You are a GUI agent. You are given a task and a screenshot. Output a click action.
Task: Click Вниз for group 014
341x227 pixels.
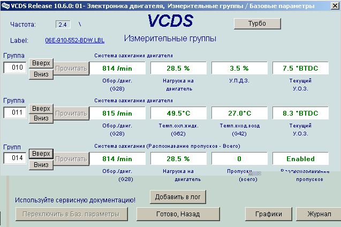pos(41,165)
